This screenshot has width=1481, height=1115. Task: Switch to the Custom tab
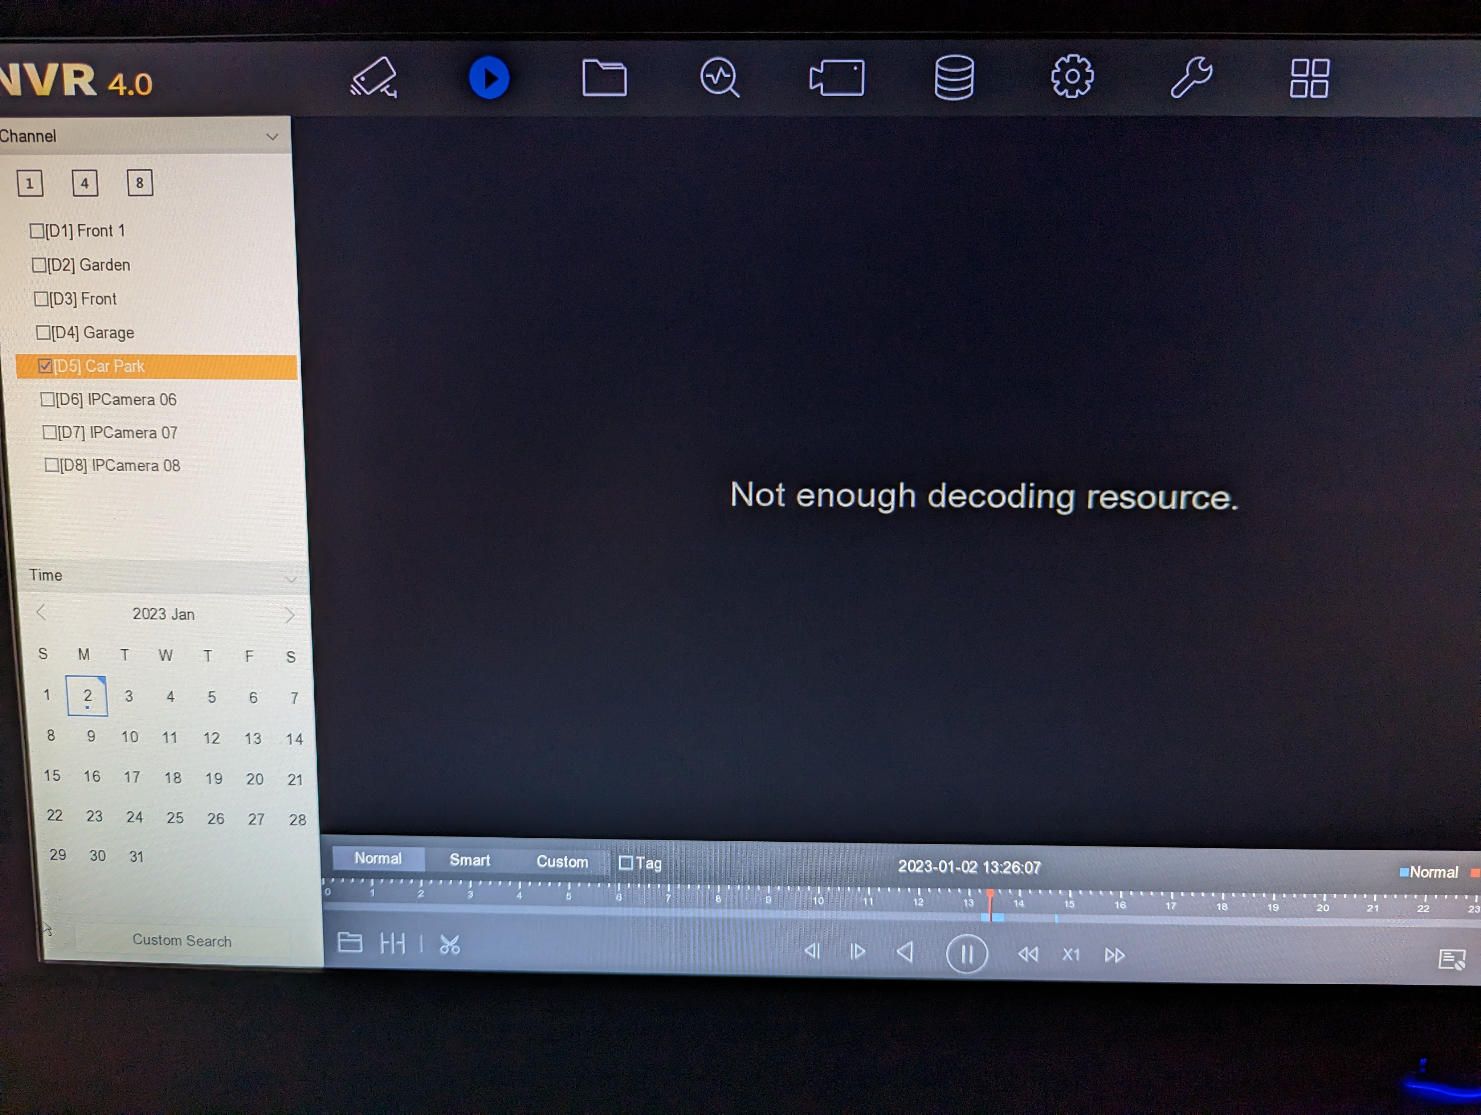(562, 861)
